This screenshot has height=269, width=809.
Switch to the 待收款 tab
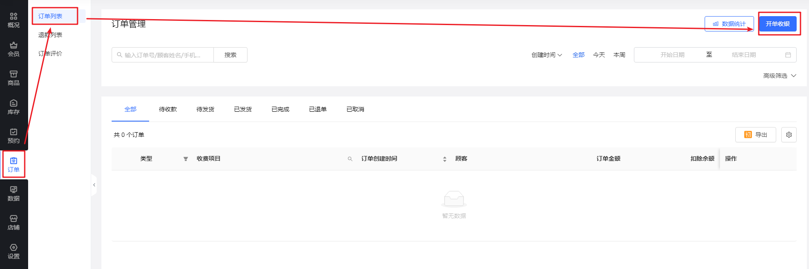(x=168, y=109)
